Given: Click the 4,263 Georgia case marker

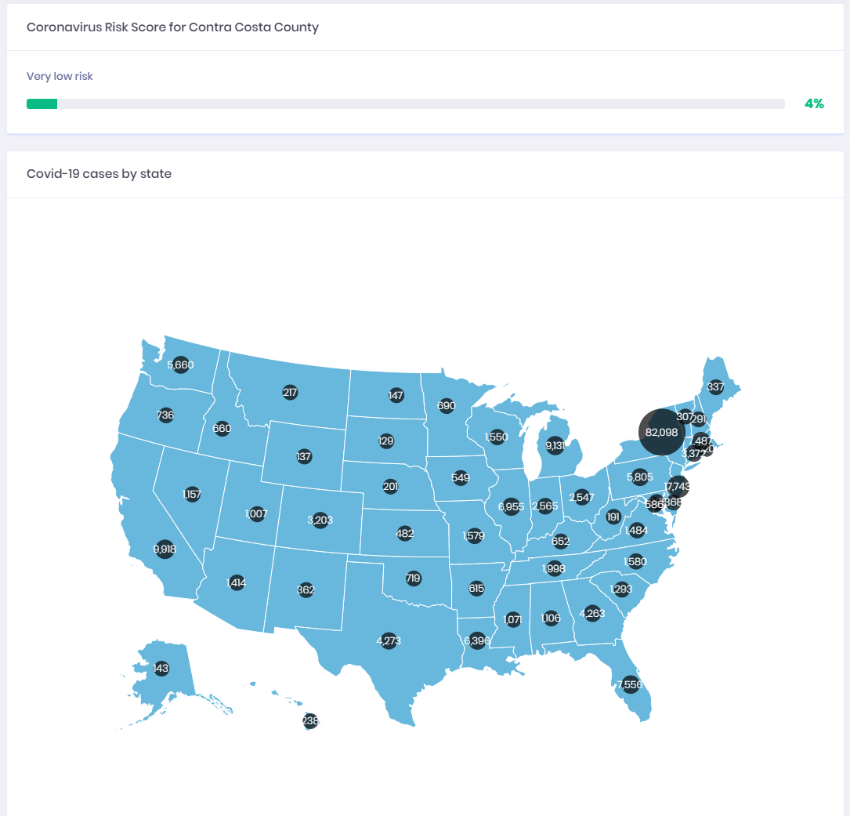Looking at the screenshot, I should point(593,615).
